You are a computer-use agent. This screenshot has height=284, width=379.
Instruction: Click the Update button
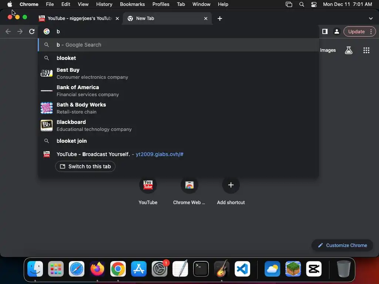click(356, 31)
